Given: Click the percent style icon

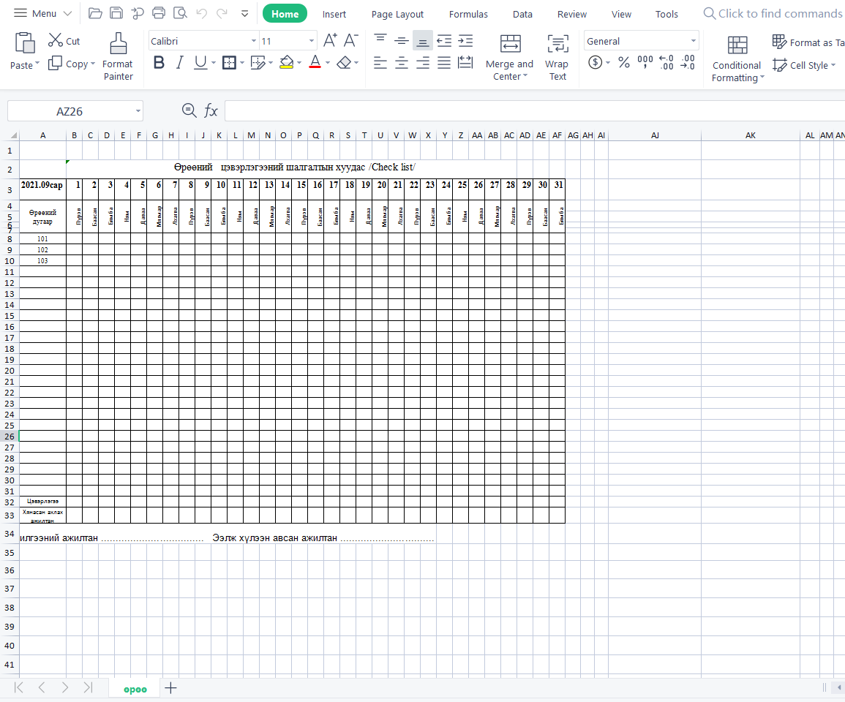Looking at the screenshot, I should [x=623, y=63].
